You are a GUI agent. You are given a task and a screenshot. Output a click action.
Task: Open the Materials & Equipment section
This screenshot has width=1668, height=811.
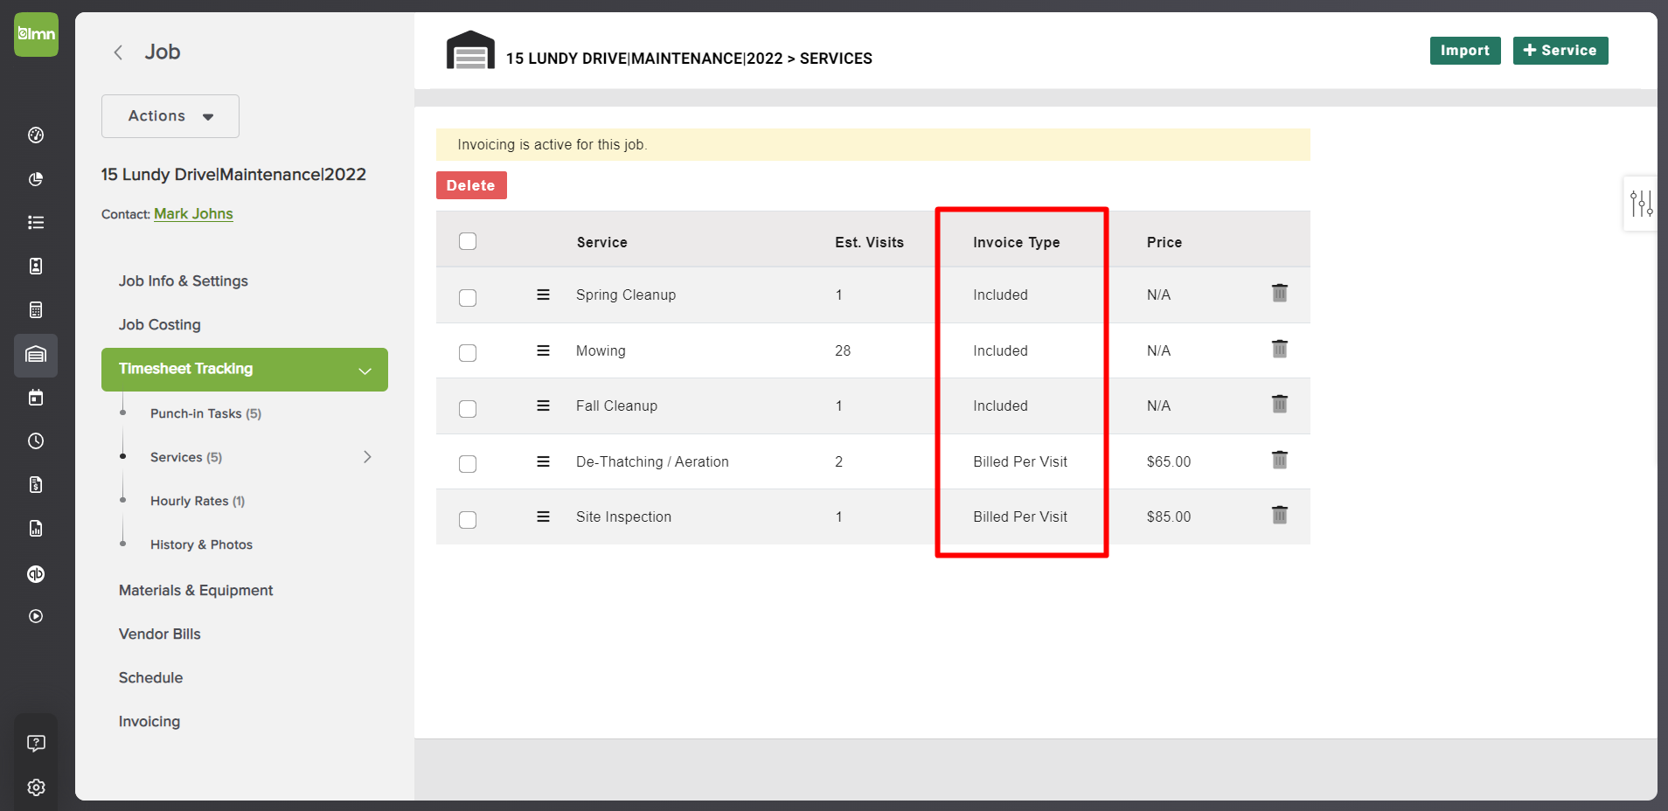pyautogui.click(x=196, y=590)
